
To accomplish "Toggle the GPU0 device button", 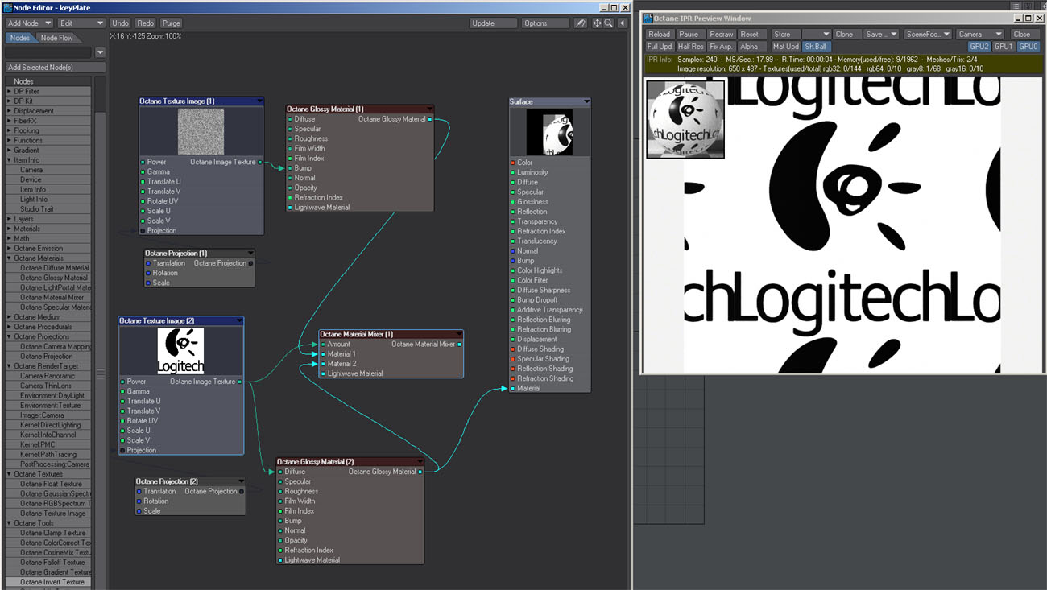I will [x=1028, y=47].
